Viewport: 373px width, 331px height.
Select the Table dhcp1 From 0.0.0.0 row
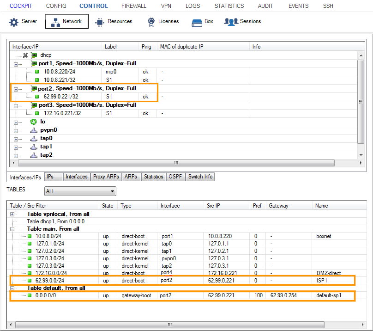[56, 221]
